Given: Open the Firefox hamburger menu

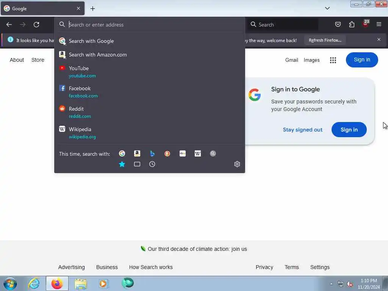Looking at the screenshot, I should (379, 24).
